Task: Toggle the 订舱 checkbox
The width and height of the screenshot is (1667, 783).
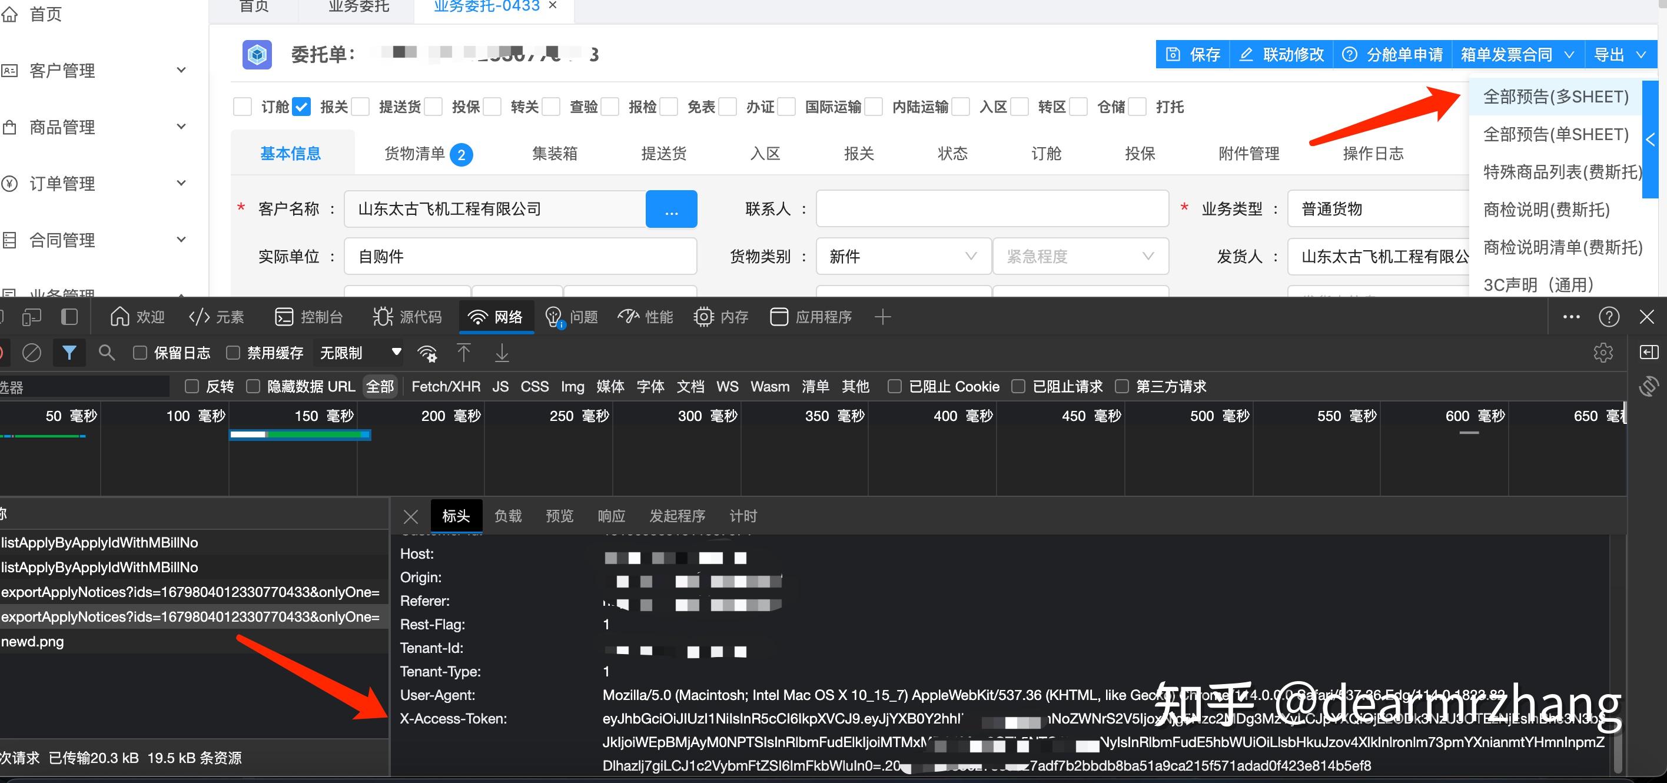Action: 242,107
